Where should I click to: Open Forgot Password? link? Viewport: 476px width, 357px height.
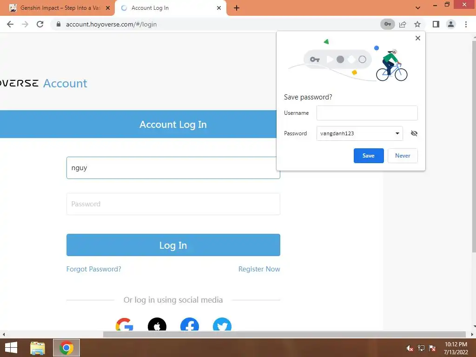[x=93, y=269]
